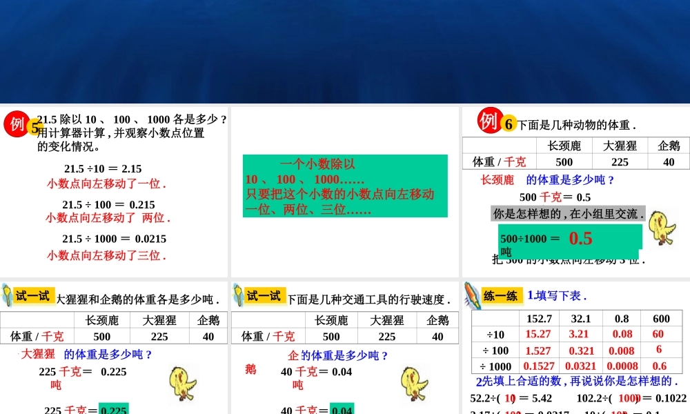Click the line 40 千克= 0.04
The image size is (690, 414).
point(317,372)
